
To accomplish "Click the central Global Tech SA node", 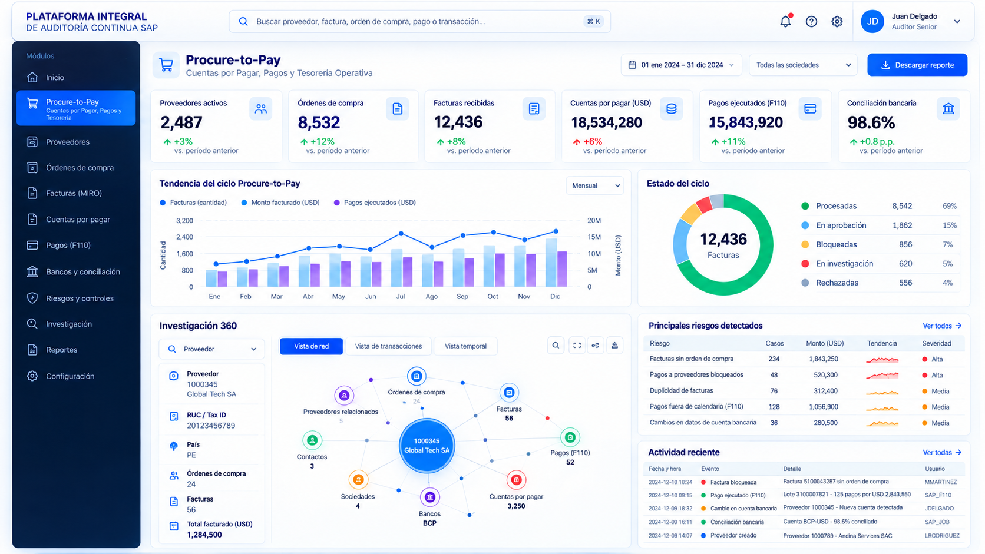I will [427, 446].
